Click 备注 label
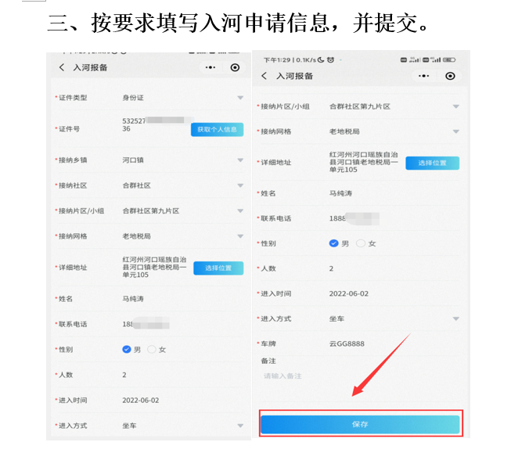This screenshot has height=453, width=511. coord(268,361)
